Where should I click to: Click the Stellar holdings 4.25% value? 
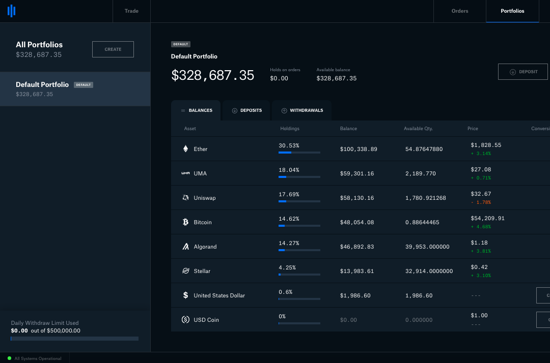pyautogui.click(x=287, y=267)
